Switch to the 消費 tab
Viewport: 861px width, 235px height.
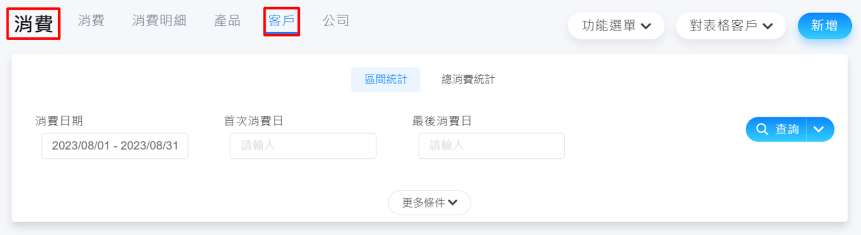pyautogui.click(x=91, y=21)
